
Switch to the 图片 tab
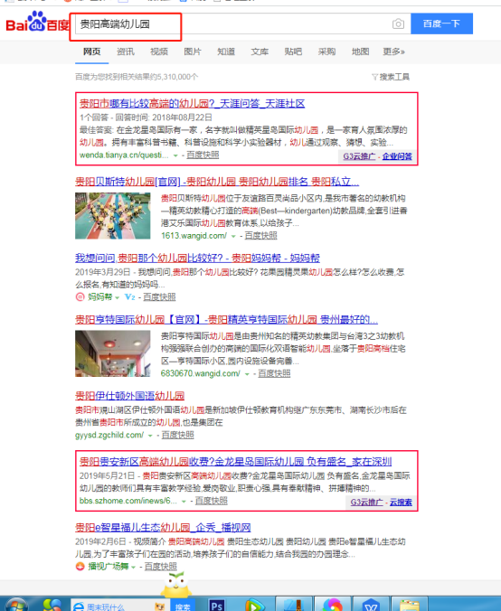pos(193,52)
